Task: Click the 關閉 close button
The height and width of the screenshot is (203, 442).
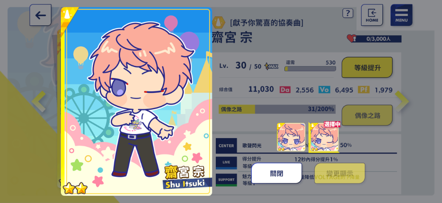Action: click(x=277, y=173)
